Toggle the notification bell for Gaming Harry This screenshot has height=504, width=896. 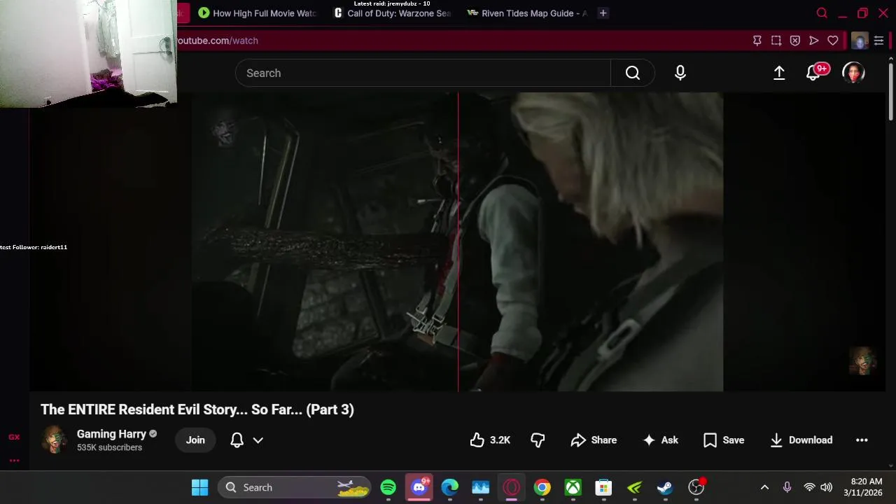[237, 440]
